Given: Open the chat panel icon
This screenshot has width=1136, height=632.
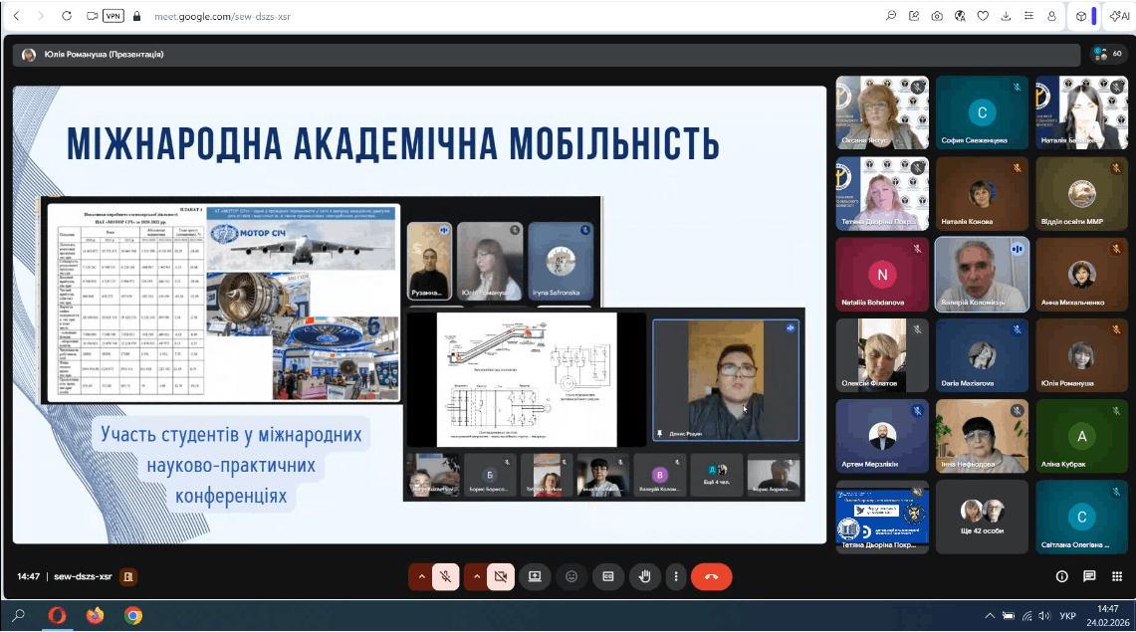Looking at the screenshot, I should point(1089,576).
